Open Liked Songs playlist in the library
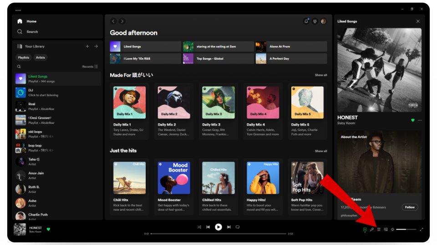Viewport: 437px width, 245px height. pyautogui.click(x=58, y=78)
